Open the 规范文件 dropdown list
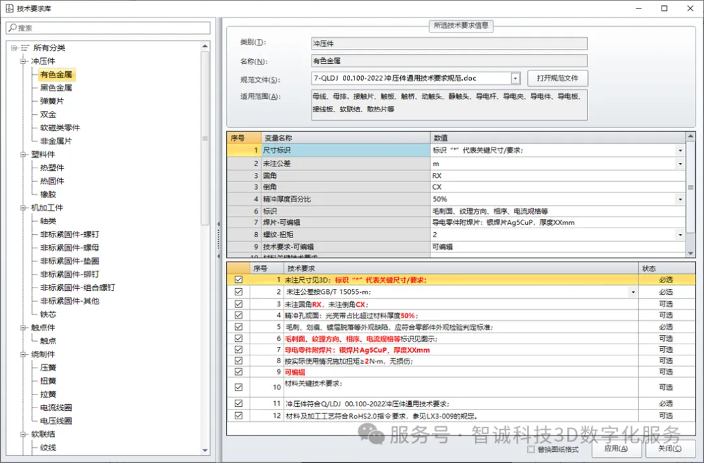 click(515, 78)
